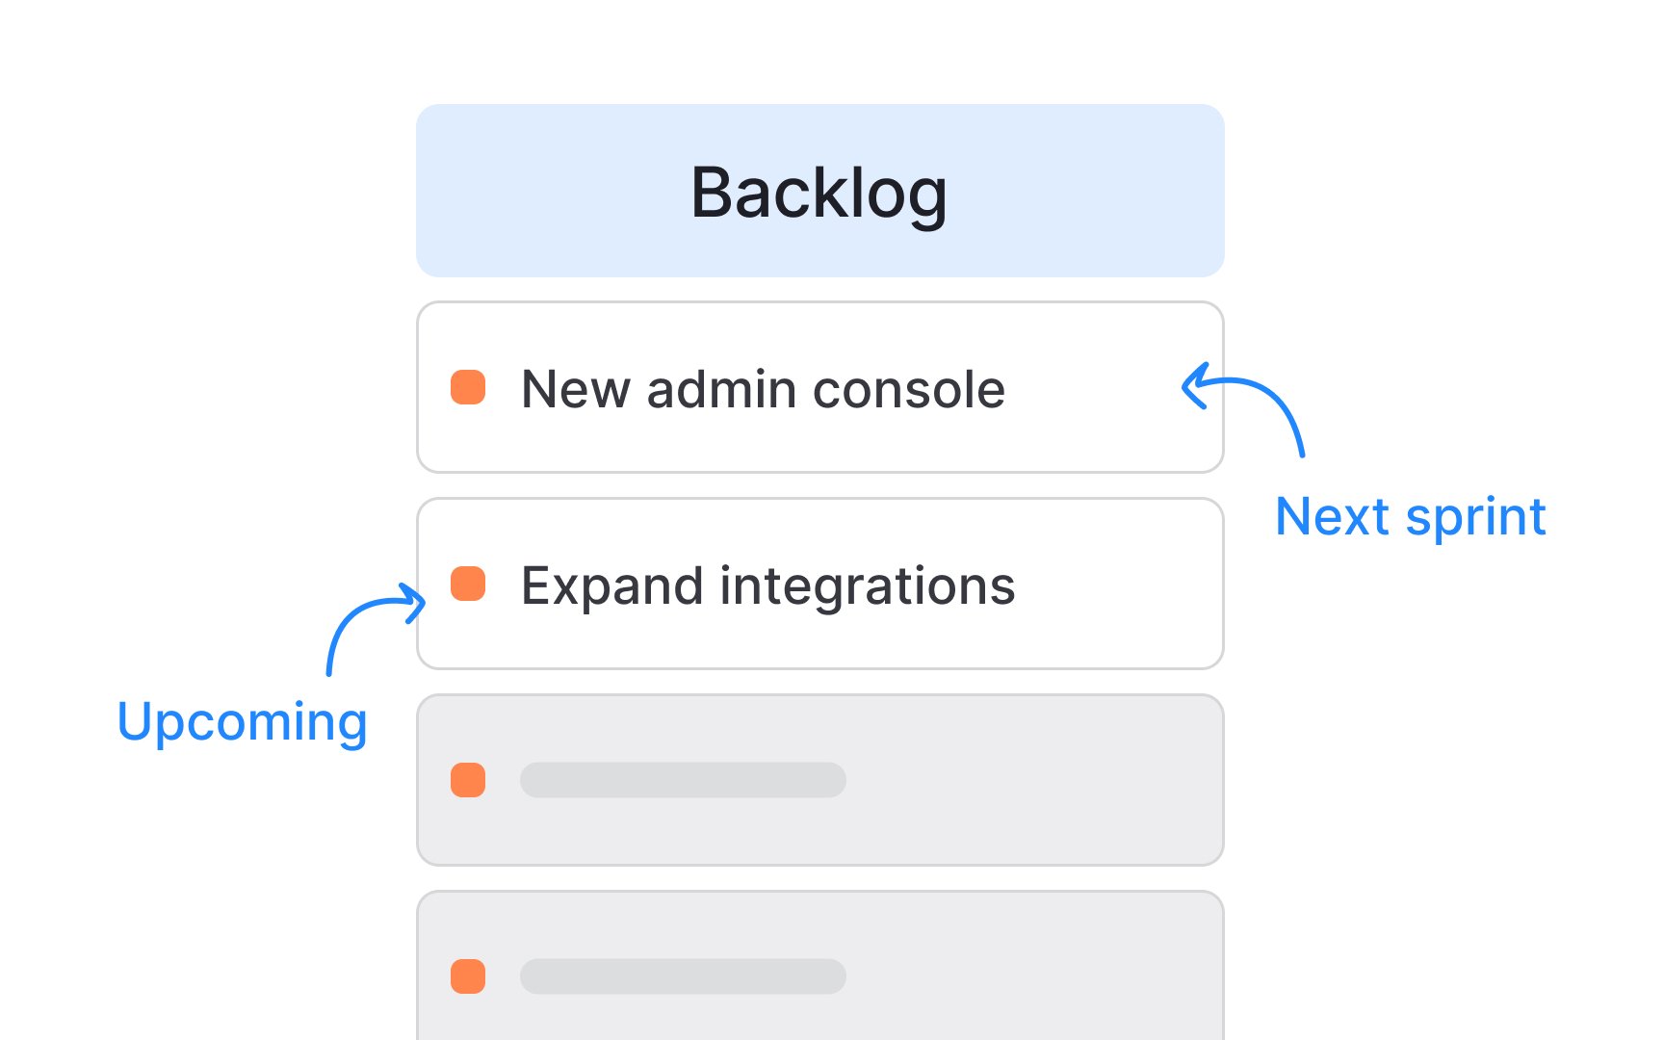This screenshot has height=1040, width=1664.
Task: Select the "Expand integrations" item text
Action: 767,585
